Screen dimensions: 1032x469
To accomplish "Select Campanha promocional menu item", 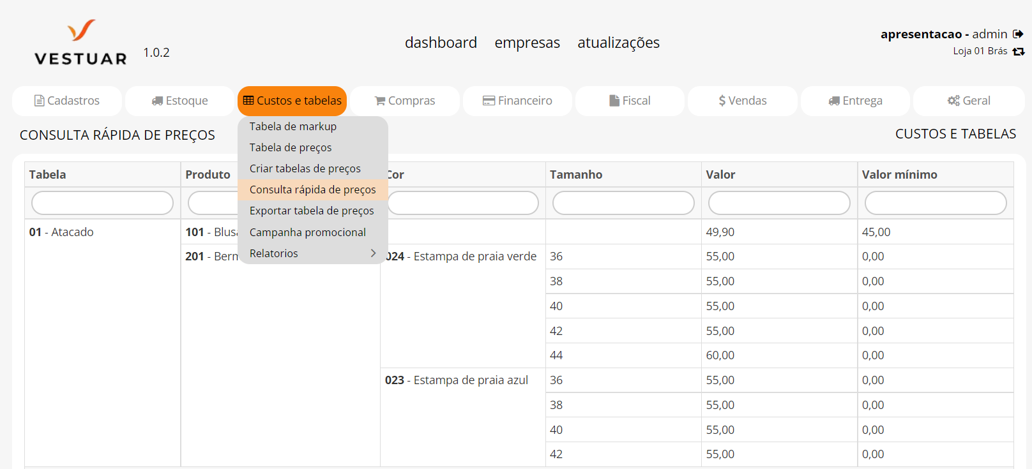I will coord(313,232).
